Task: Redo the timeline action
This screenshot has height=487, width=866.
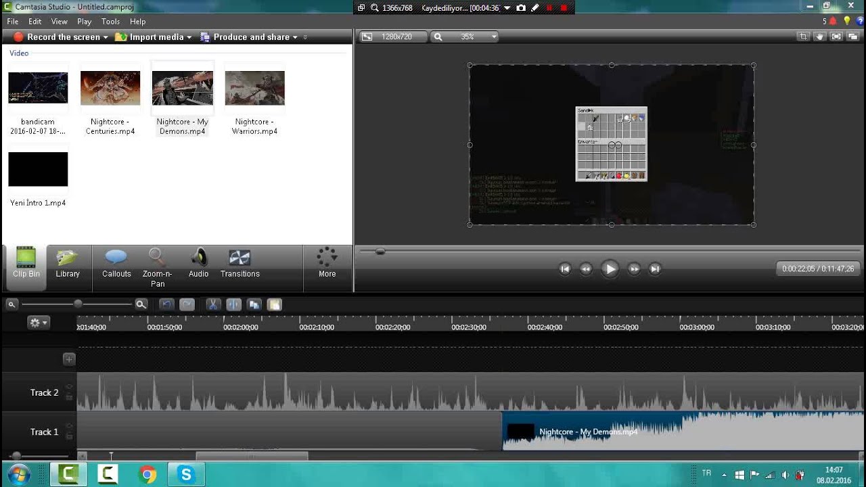Action: (x=187, y=304)
